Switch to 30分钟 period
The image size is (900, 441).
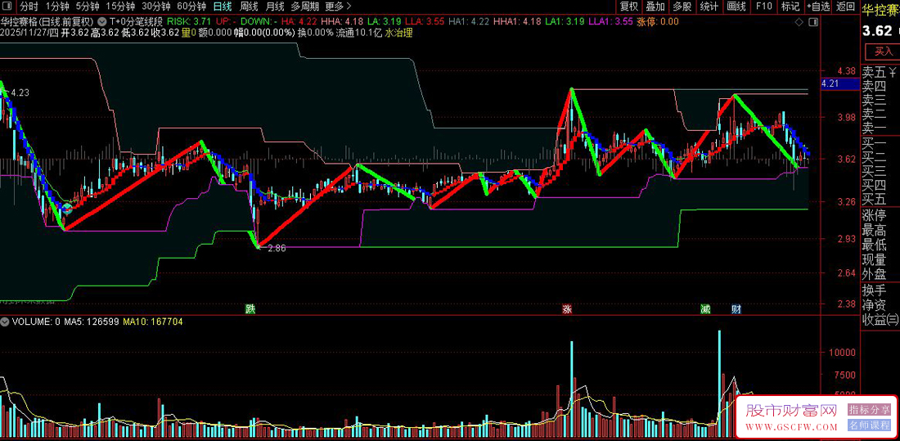click(156, 7)
